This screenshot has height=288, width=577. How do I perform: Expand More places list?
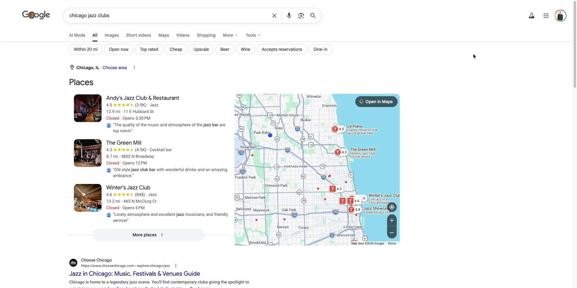pyautogui.click(x=149, y=235)
